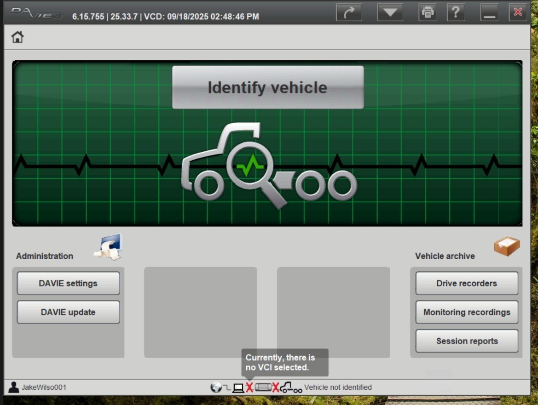Image resolution: width=538 pixels, height=405 pixels.
Task: Open Drive recorders archive
Action: pos(467,283)
